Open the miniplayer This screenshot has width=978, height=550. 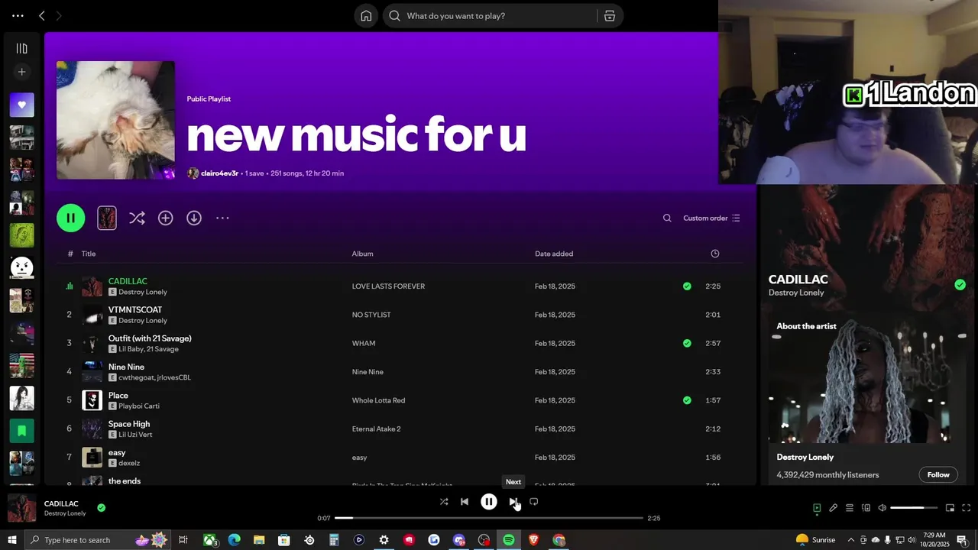click(x=950, y=508)
